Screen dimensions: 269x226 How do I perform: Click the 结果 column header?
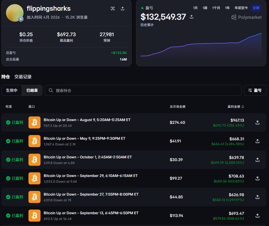click(9, 106)
